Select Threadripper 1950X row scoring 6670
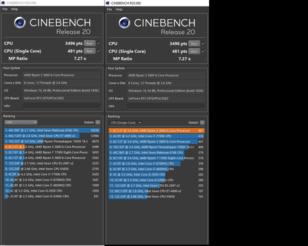 [x=52, y=141]
